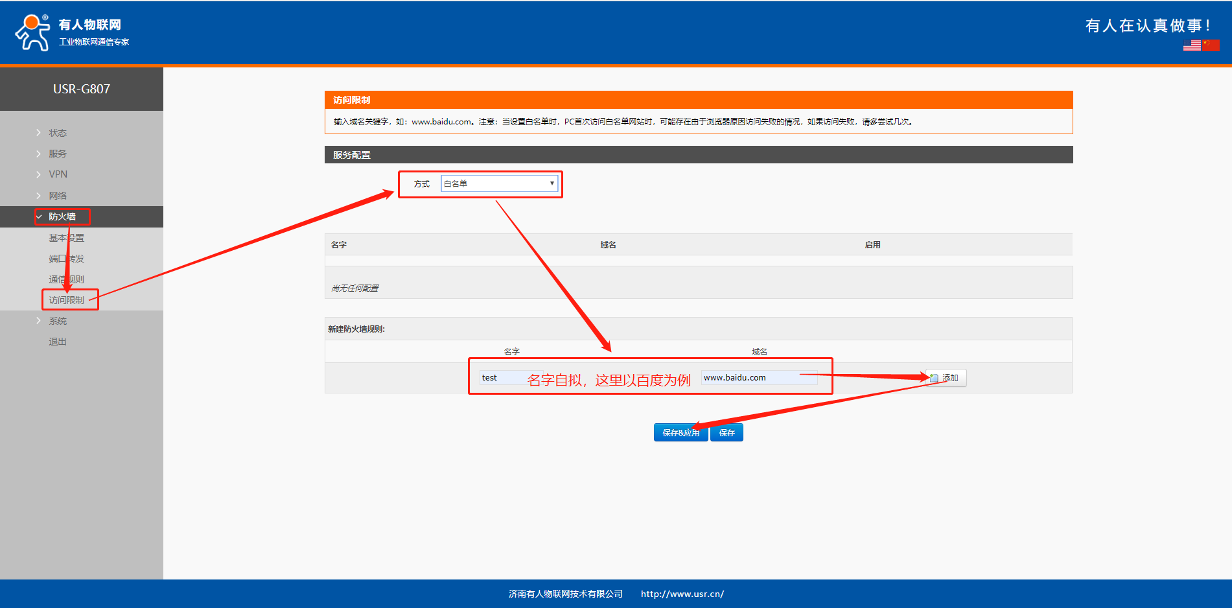
Task: Collapse the 防火墙 menu section
Action: (62, 216)
